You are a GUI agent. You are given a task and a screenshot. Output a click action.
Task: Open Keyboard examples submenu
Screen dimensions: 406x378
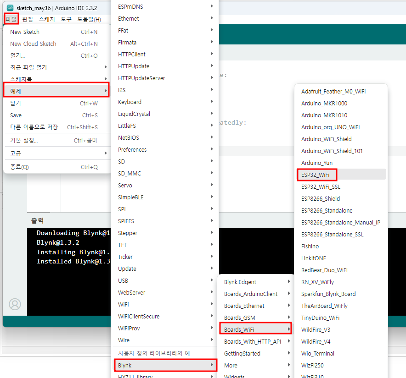click(x=165, y=102)
